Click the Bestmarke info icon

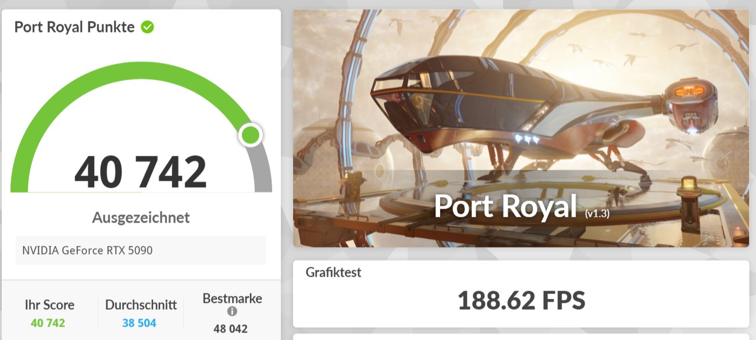[232, 312]
